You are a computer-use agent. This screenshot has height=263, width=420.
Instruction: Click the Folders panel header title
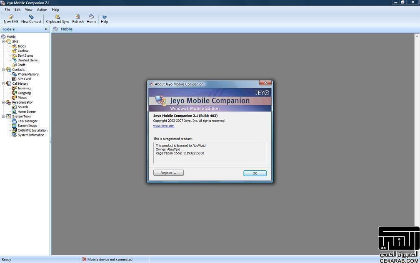(9, 29)
